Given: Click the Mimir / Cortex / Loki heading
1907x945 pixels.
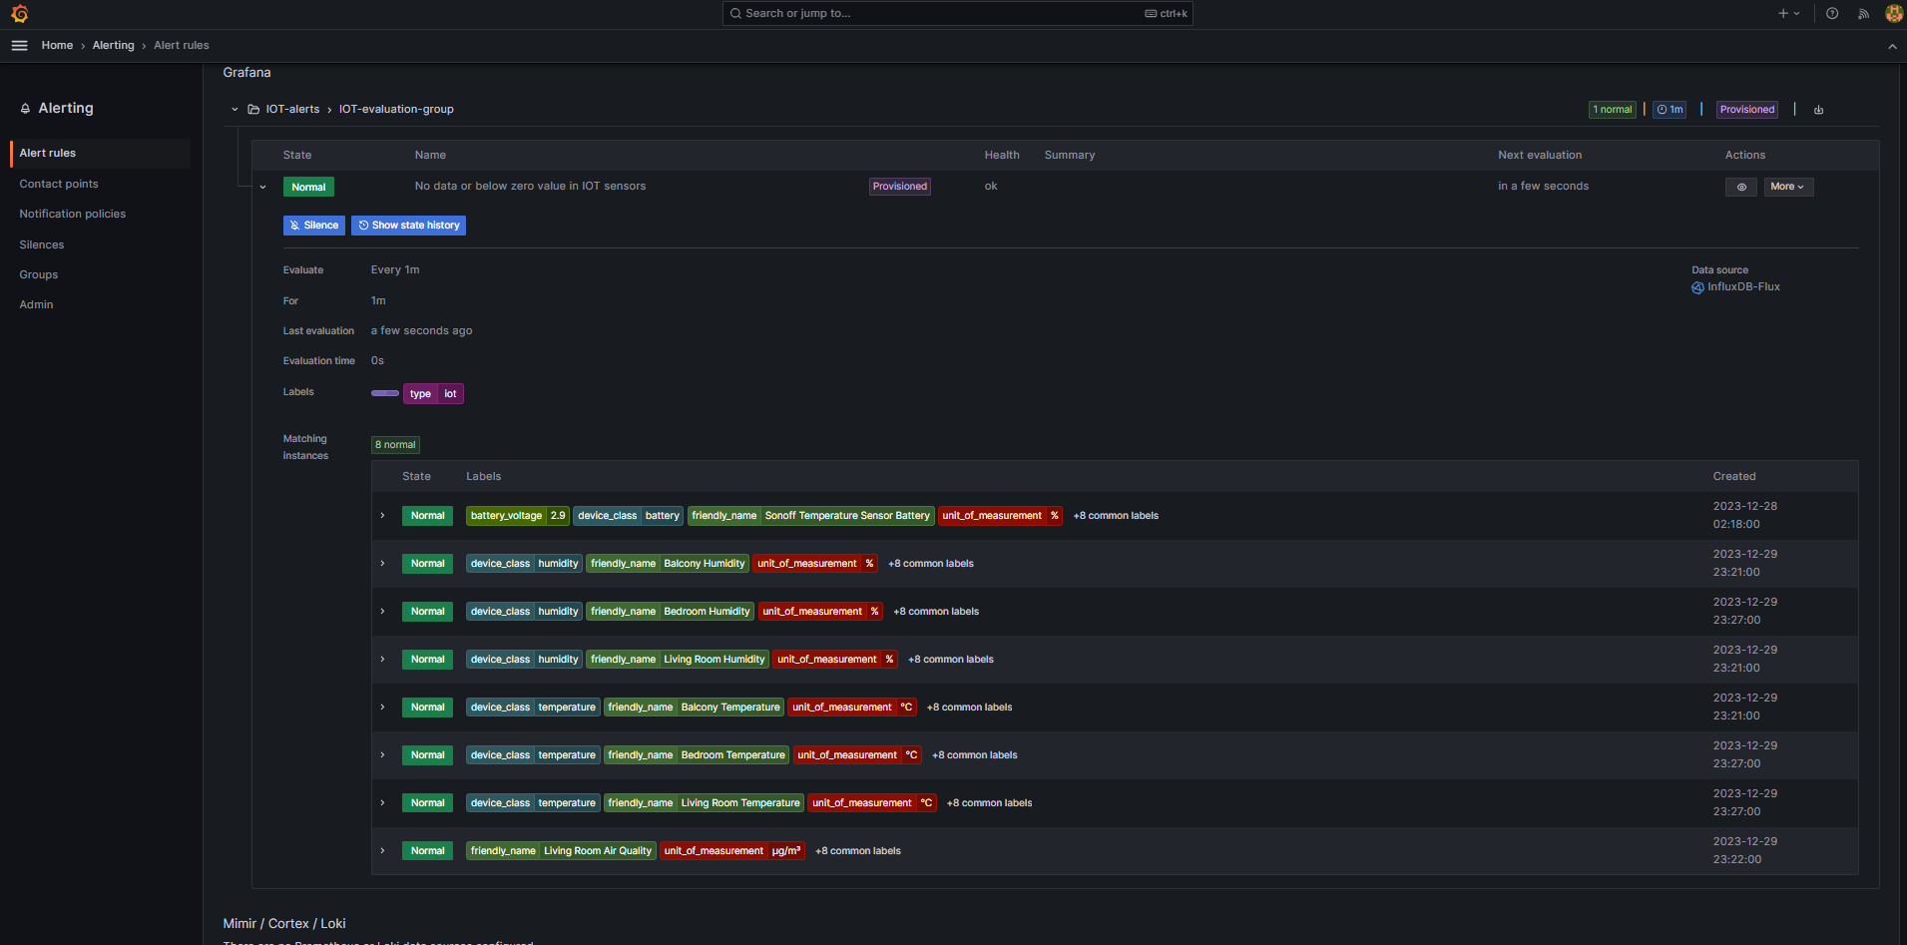Looking at the screenshot, I should tap(284, 924).
